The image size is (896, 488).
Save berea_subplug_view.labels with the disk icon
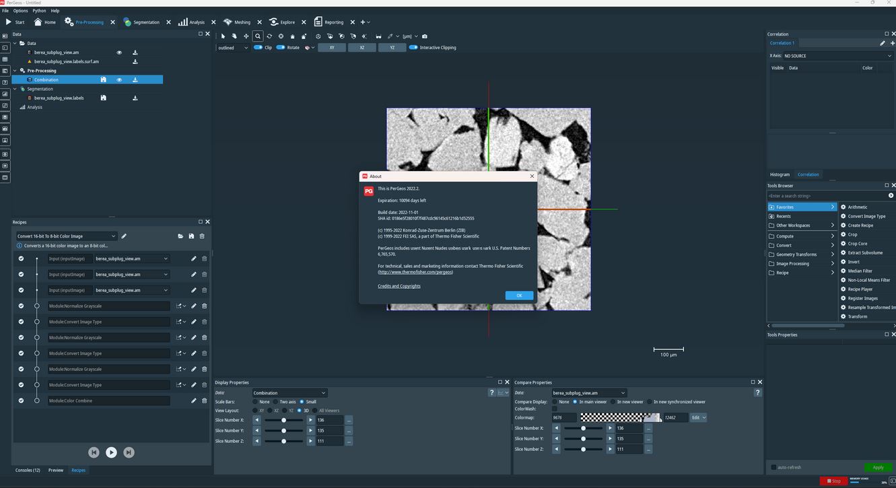(x=103, y=98)
